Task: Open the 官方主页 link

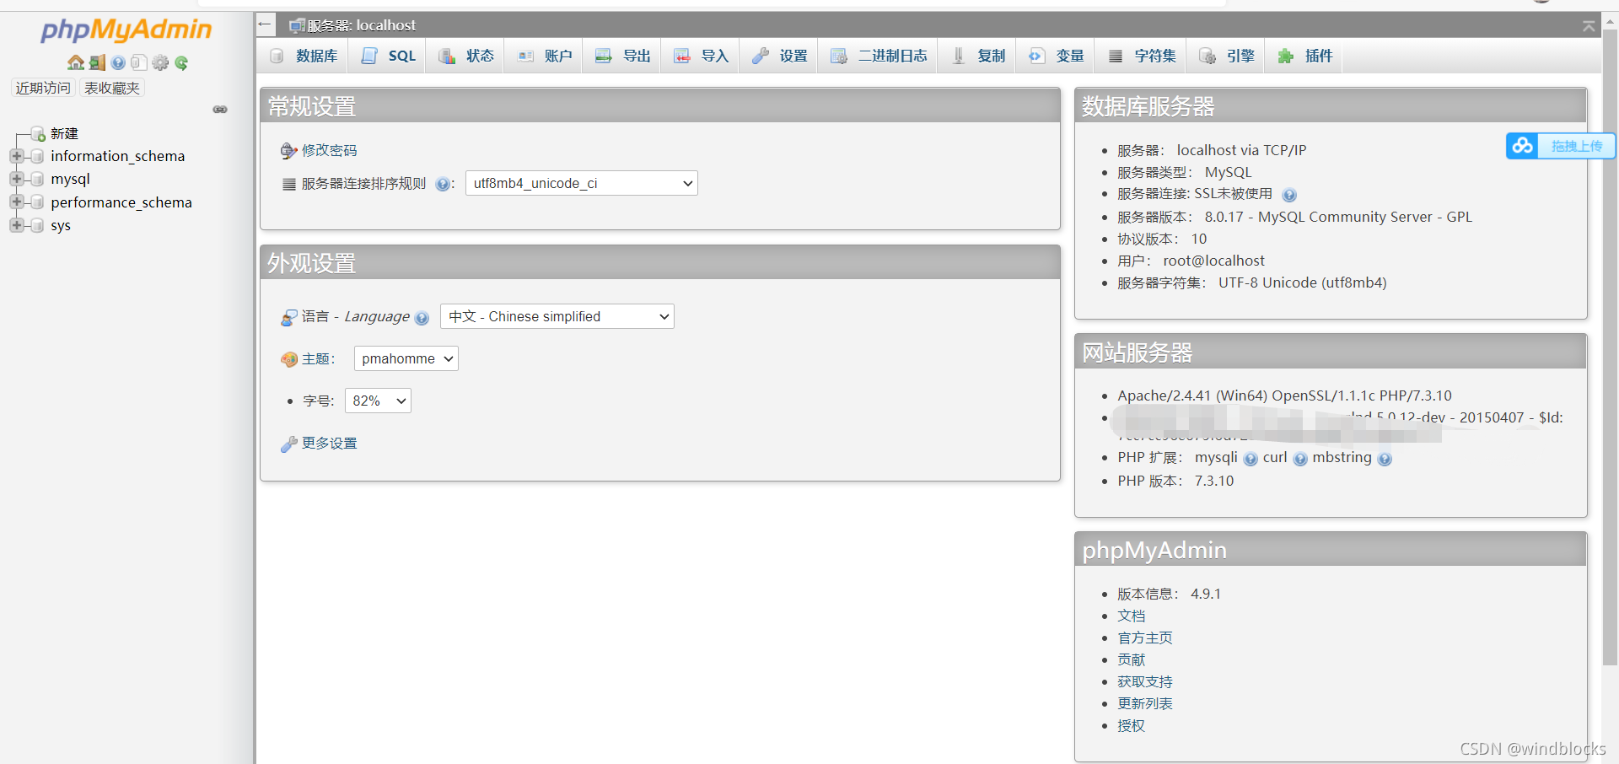Action: (1144, 638)
